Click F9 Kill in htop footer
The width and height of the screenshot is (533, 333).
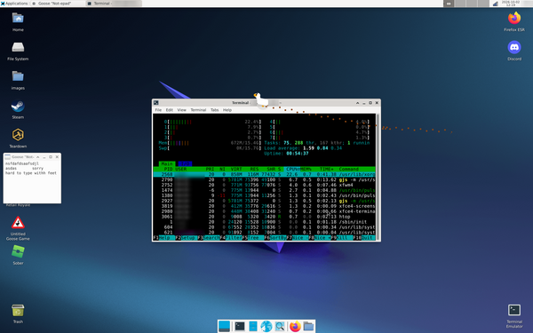[342, 238]
